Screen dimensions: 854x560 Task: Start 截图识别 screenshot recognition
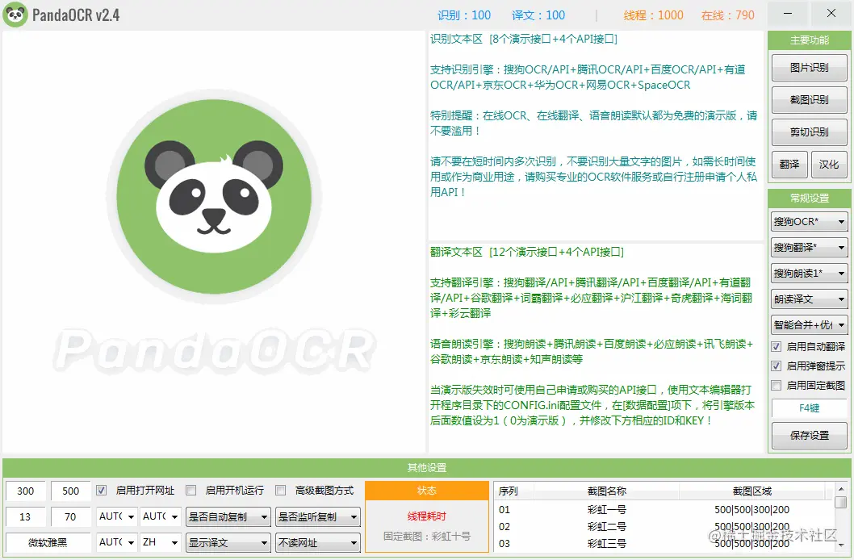[x=810, y=100]
